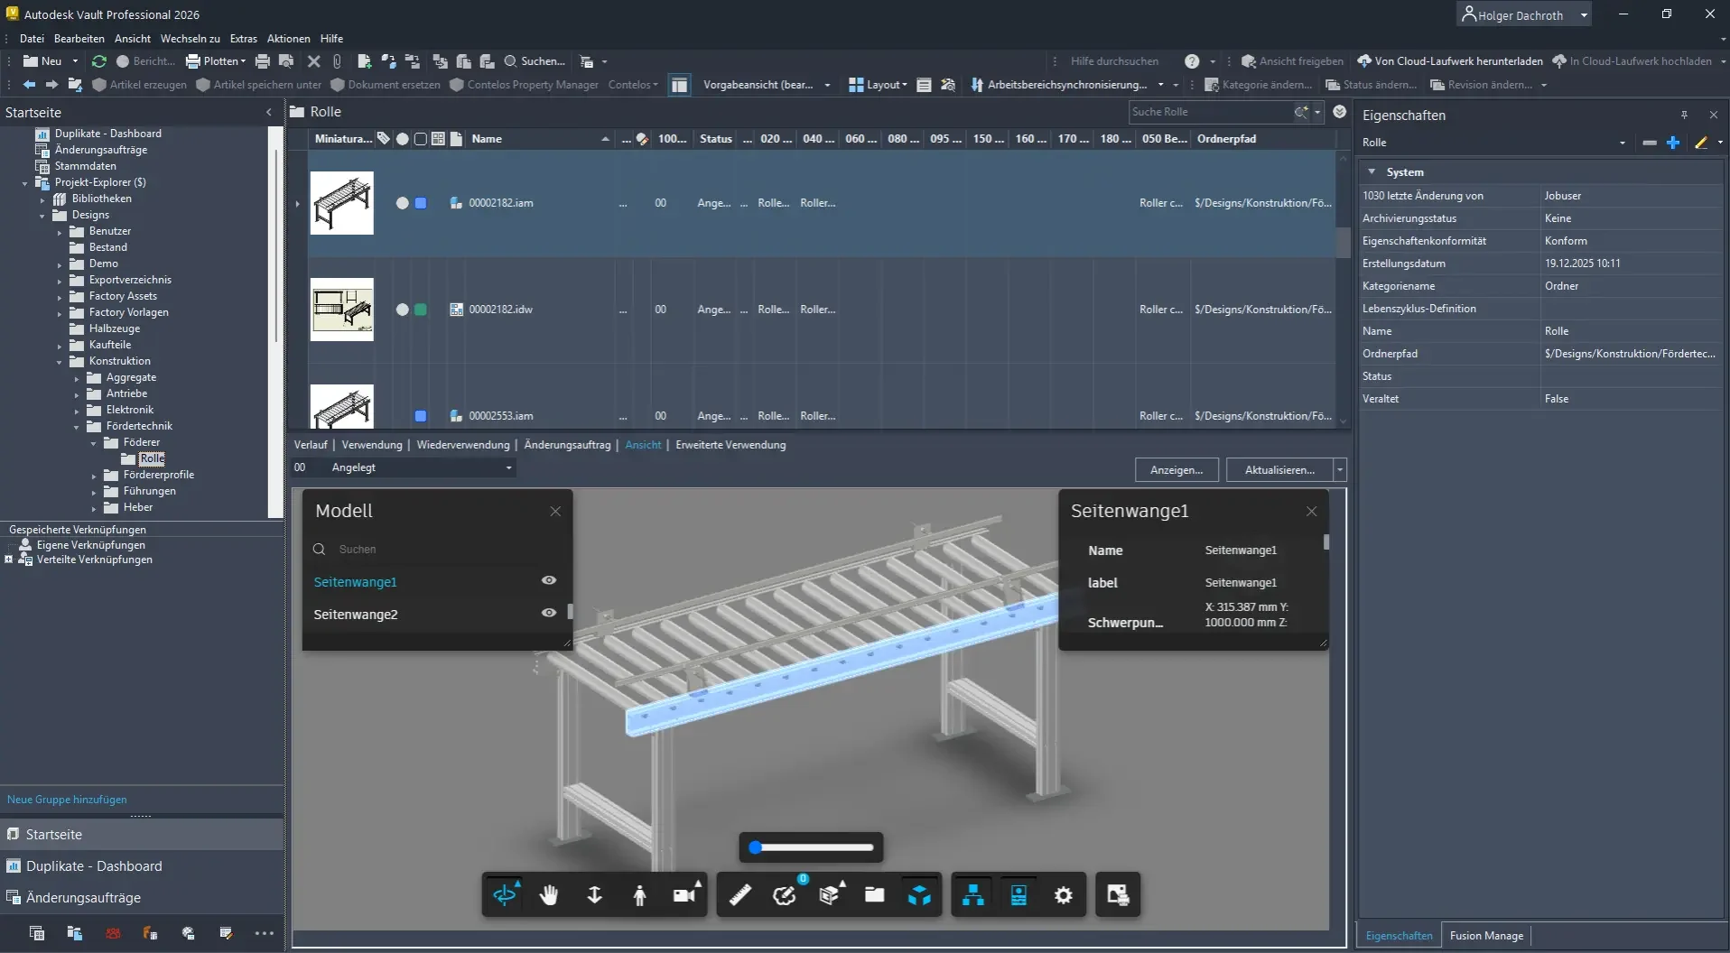Click the Suchen... toolbar button
Viewport: 1730px width, 953px height.
(x=535, y=61)
